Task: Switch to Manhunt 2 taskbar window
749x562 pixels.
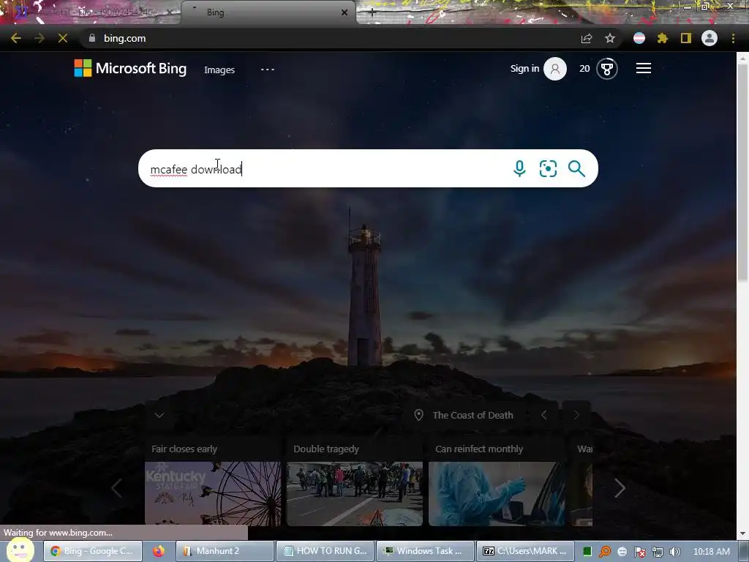Action: pos(225,551)
